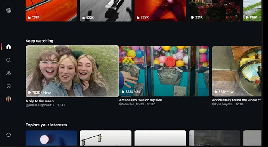268x147 pixels.
Task: Click the 'Explore your interests' heading
Action: pos(46,125)
